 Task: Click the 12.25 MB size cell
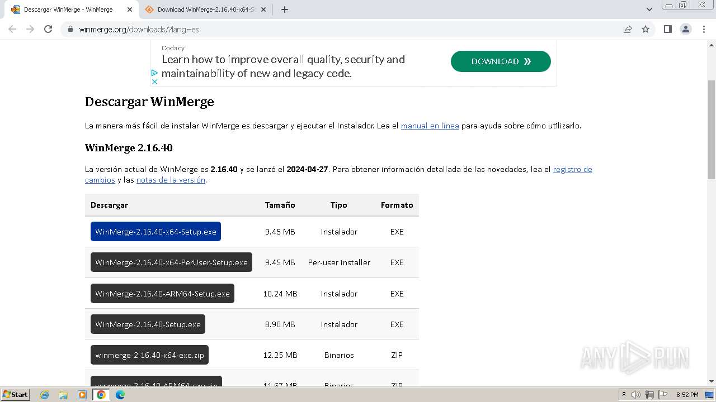280,355
